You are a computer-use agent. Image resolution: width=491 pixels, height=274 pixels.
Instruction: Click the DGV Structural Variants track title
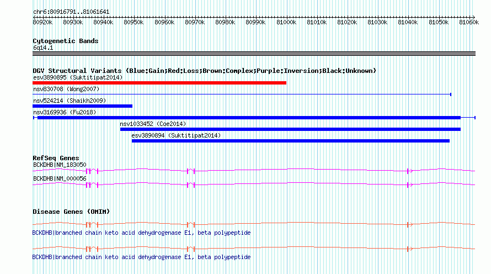pos(204,71)
